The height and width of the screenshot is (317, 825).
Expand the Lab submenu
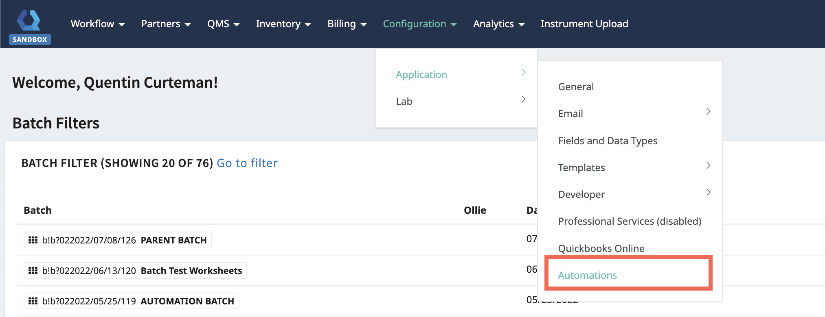460,101
